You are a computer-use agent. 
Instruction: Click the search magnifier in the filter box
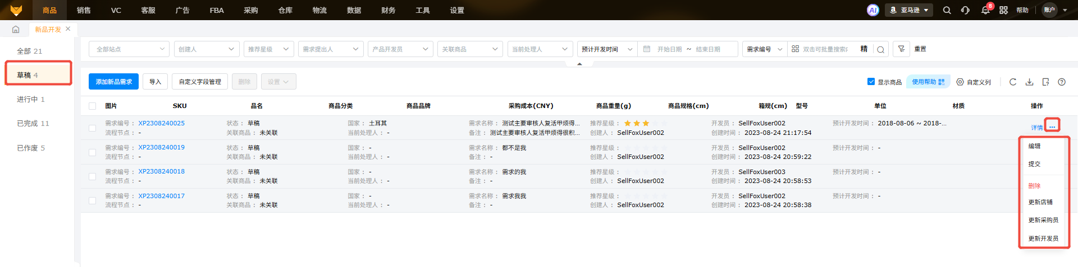(x=880, y=49)
